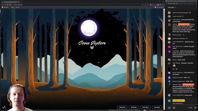Click the Come Explore double-chevron arrow
This screenshot has width=198, height=111.
[92, 47]
